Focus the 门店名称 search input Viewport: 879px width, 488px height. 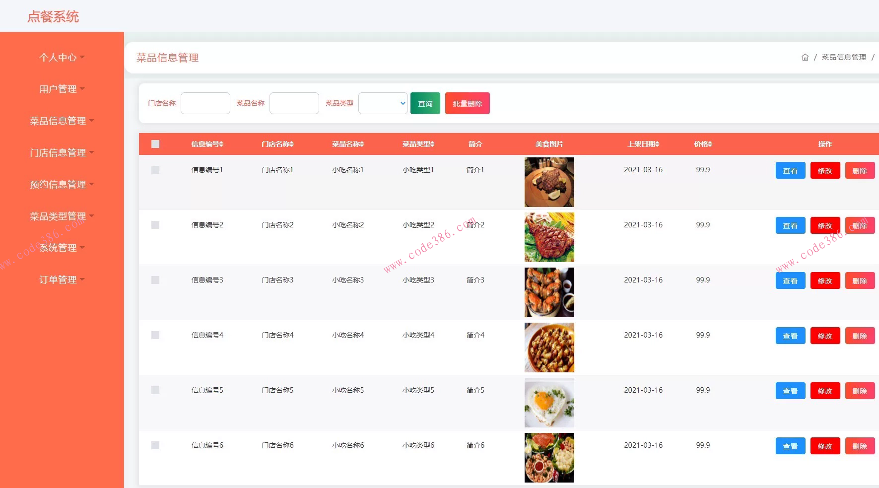tap(205, 103)
